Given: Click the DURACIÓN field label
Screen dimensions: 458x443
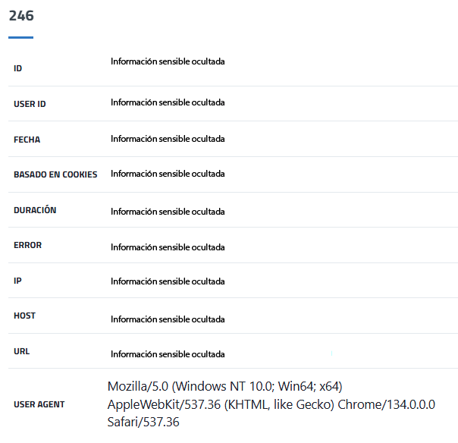Looking at the screenshot, I should coord(35,210).
